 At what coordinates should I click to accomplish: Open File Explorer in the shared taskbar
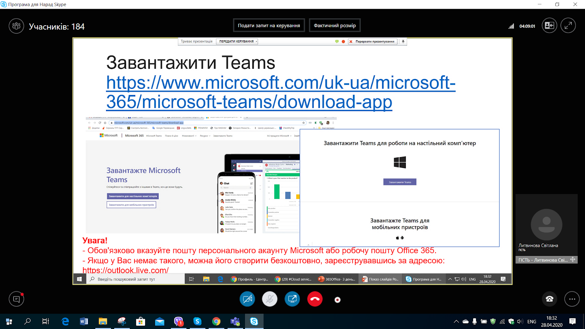tap(206, 279)
